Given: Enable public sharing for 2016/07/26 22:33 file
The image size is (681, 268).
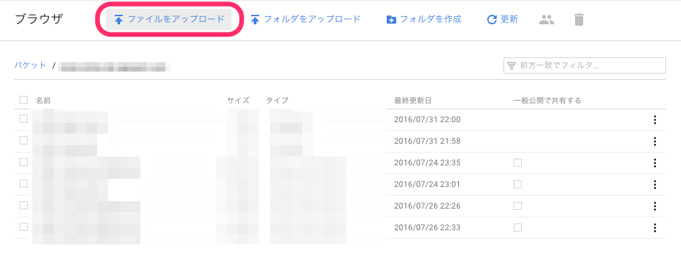Looking at the screenshot, I should [517, 227].
